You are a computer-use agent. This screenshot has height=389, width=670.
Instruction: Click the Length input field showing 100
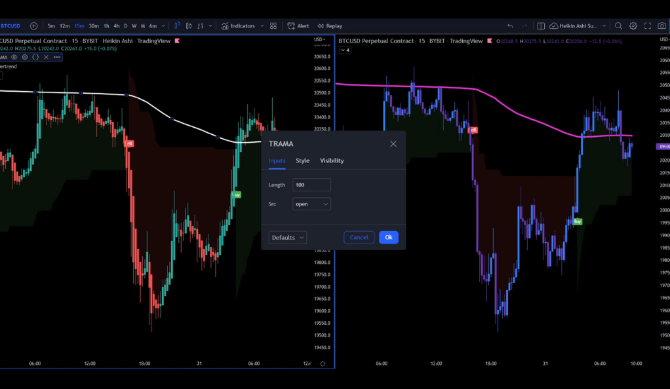coord(311,185)
